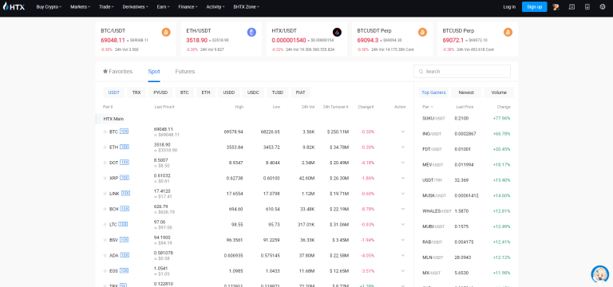This screenshot has width=613, height=287.
Task: Click the Sign up button
Action: tap(535, 6)
